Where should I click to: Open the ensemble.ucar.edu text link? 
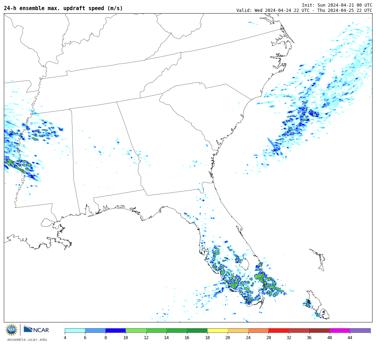[x=27, y=339]
